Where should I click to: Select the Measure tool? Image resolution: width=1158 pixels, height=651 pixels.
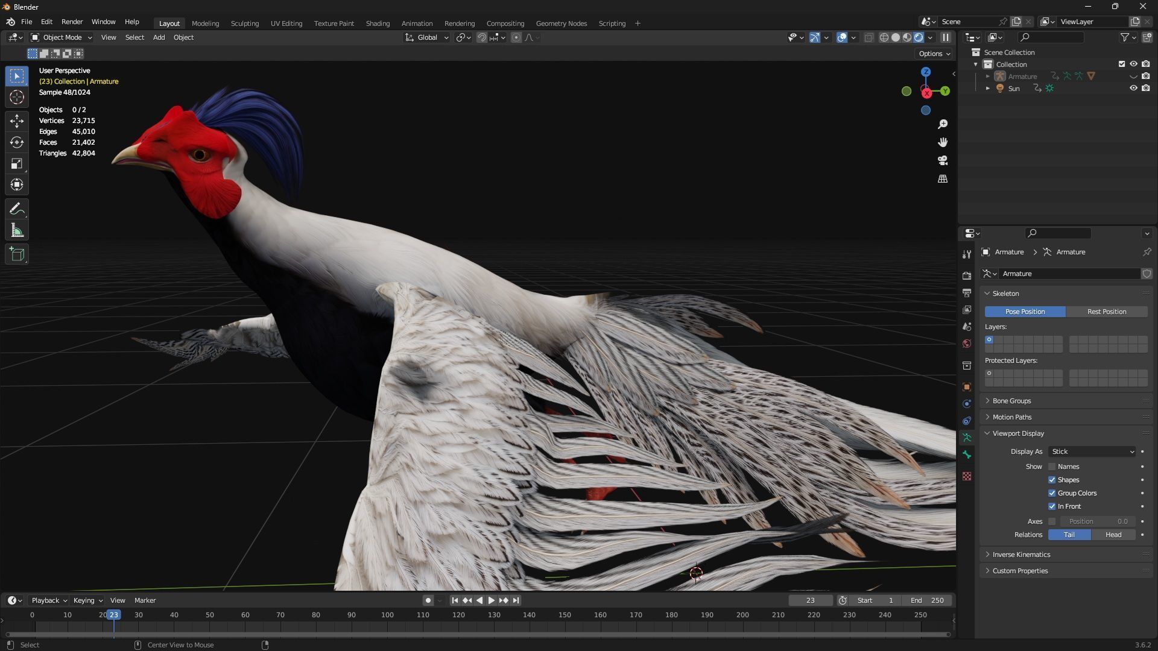click(x=17, y=230)
